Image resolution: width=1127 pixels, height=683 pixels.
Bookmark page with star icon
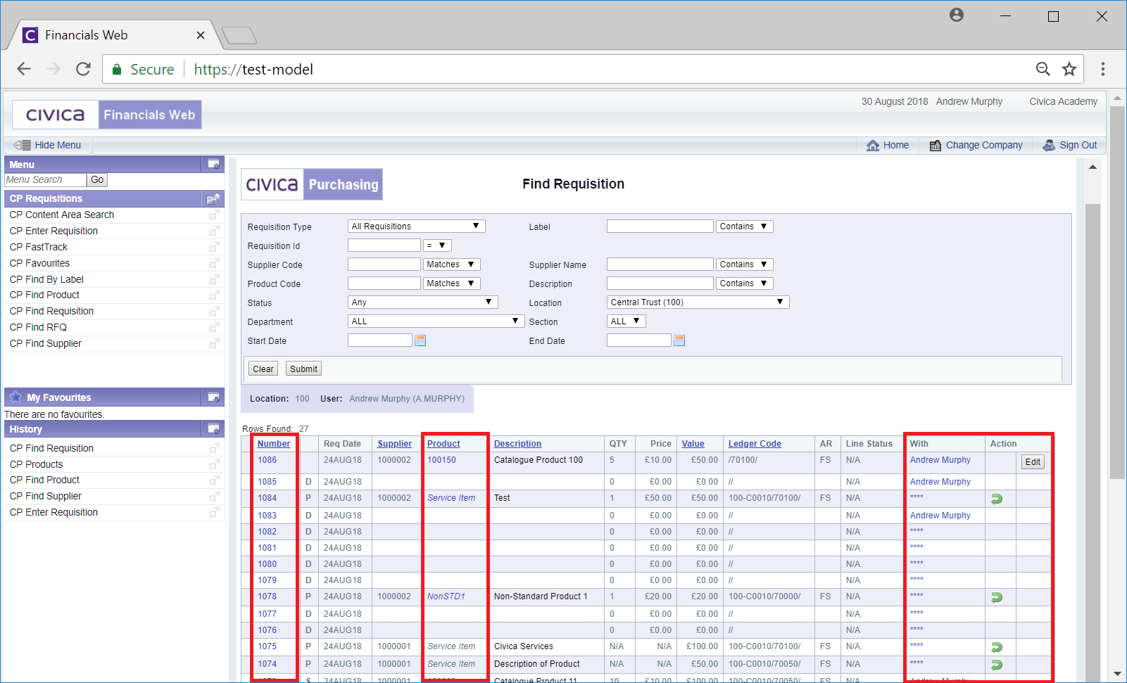(1069, 69)
